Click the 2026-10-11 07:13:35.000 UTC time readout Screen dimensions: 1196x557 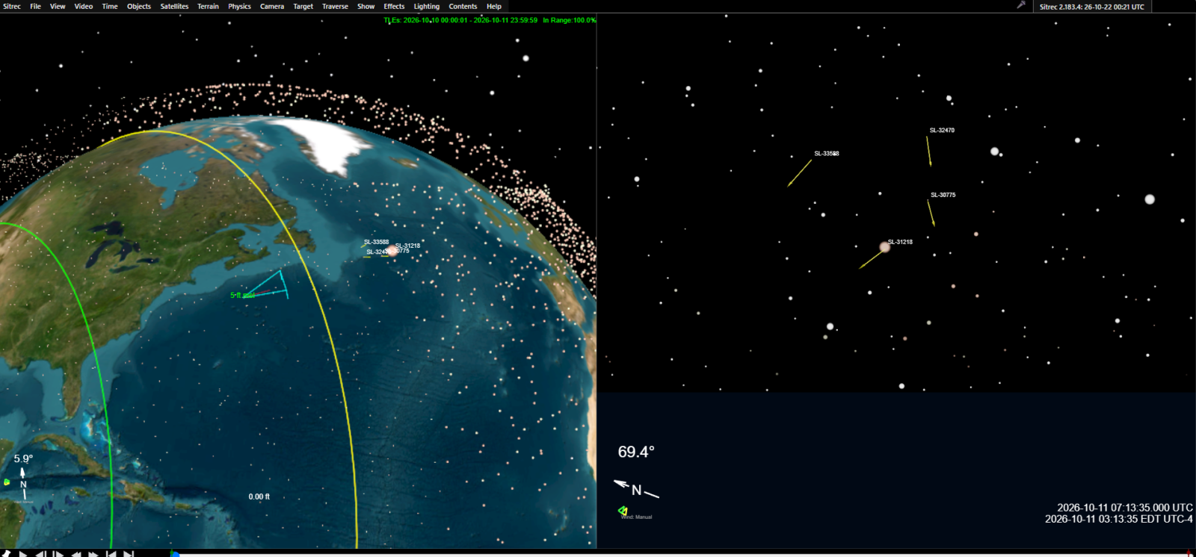1125,508
